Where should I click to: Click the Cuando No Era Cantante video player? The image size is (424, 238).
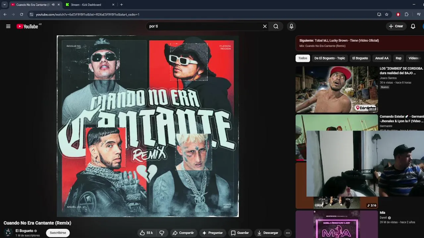coord(148,126)
